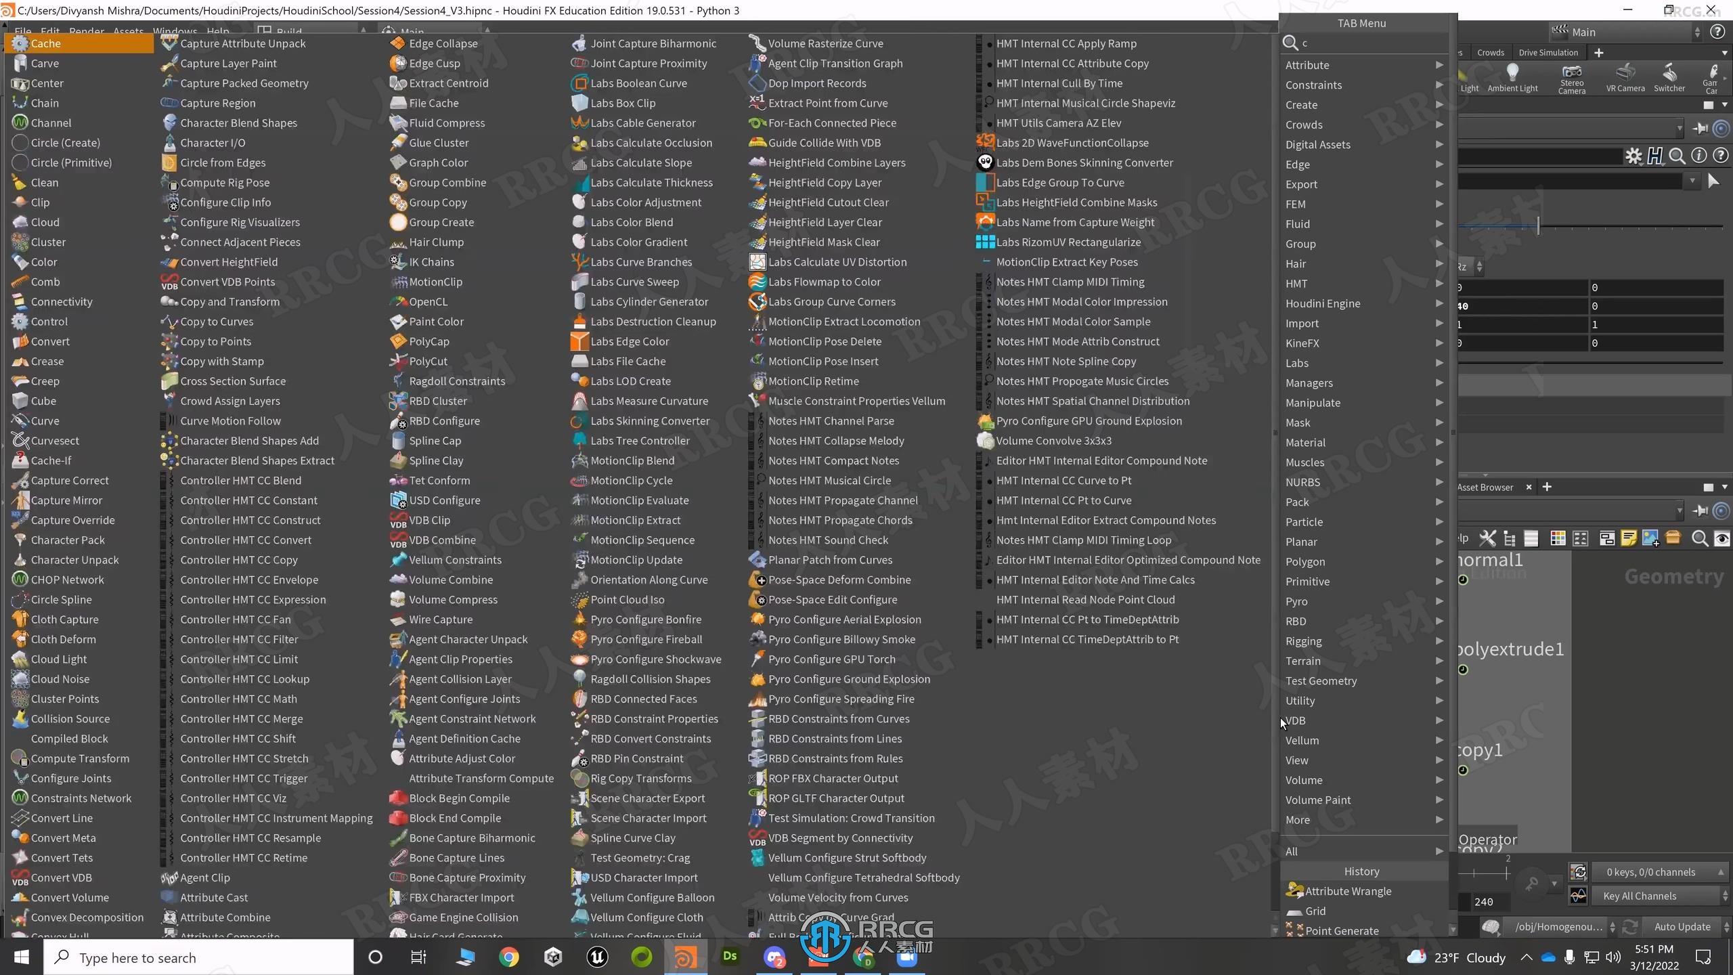Screen dimensions: 1733x975
Task: Open Unreal Engine from the taskbar
Action: pos(597,957)
